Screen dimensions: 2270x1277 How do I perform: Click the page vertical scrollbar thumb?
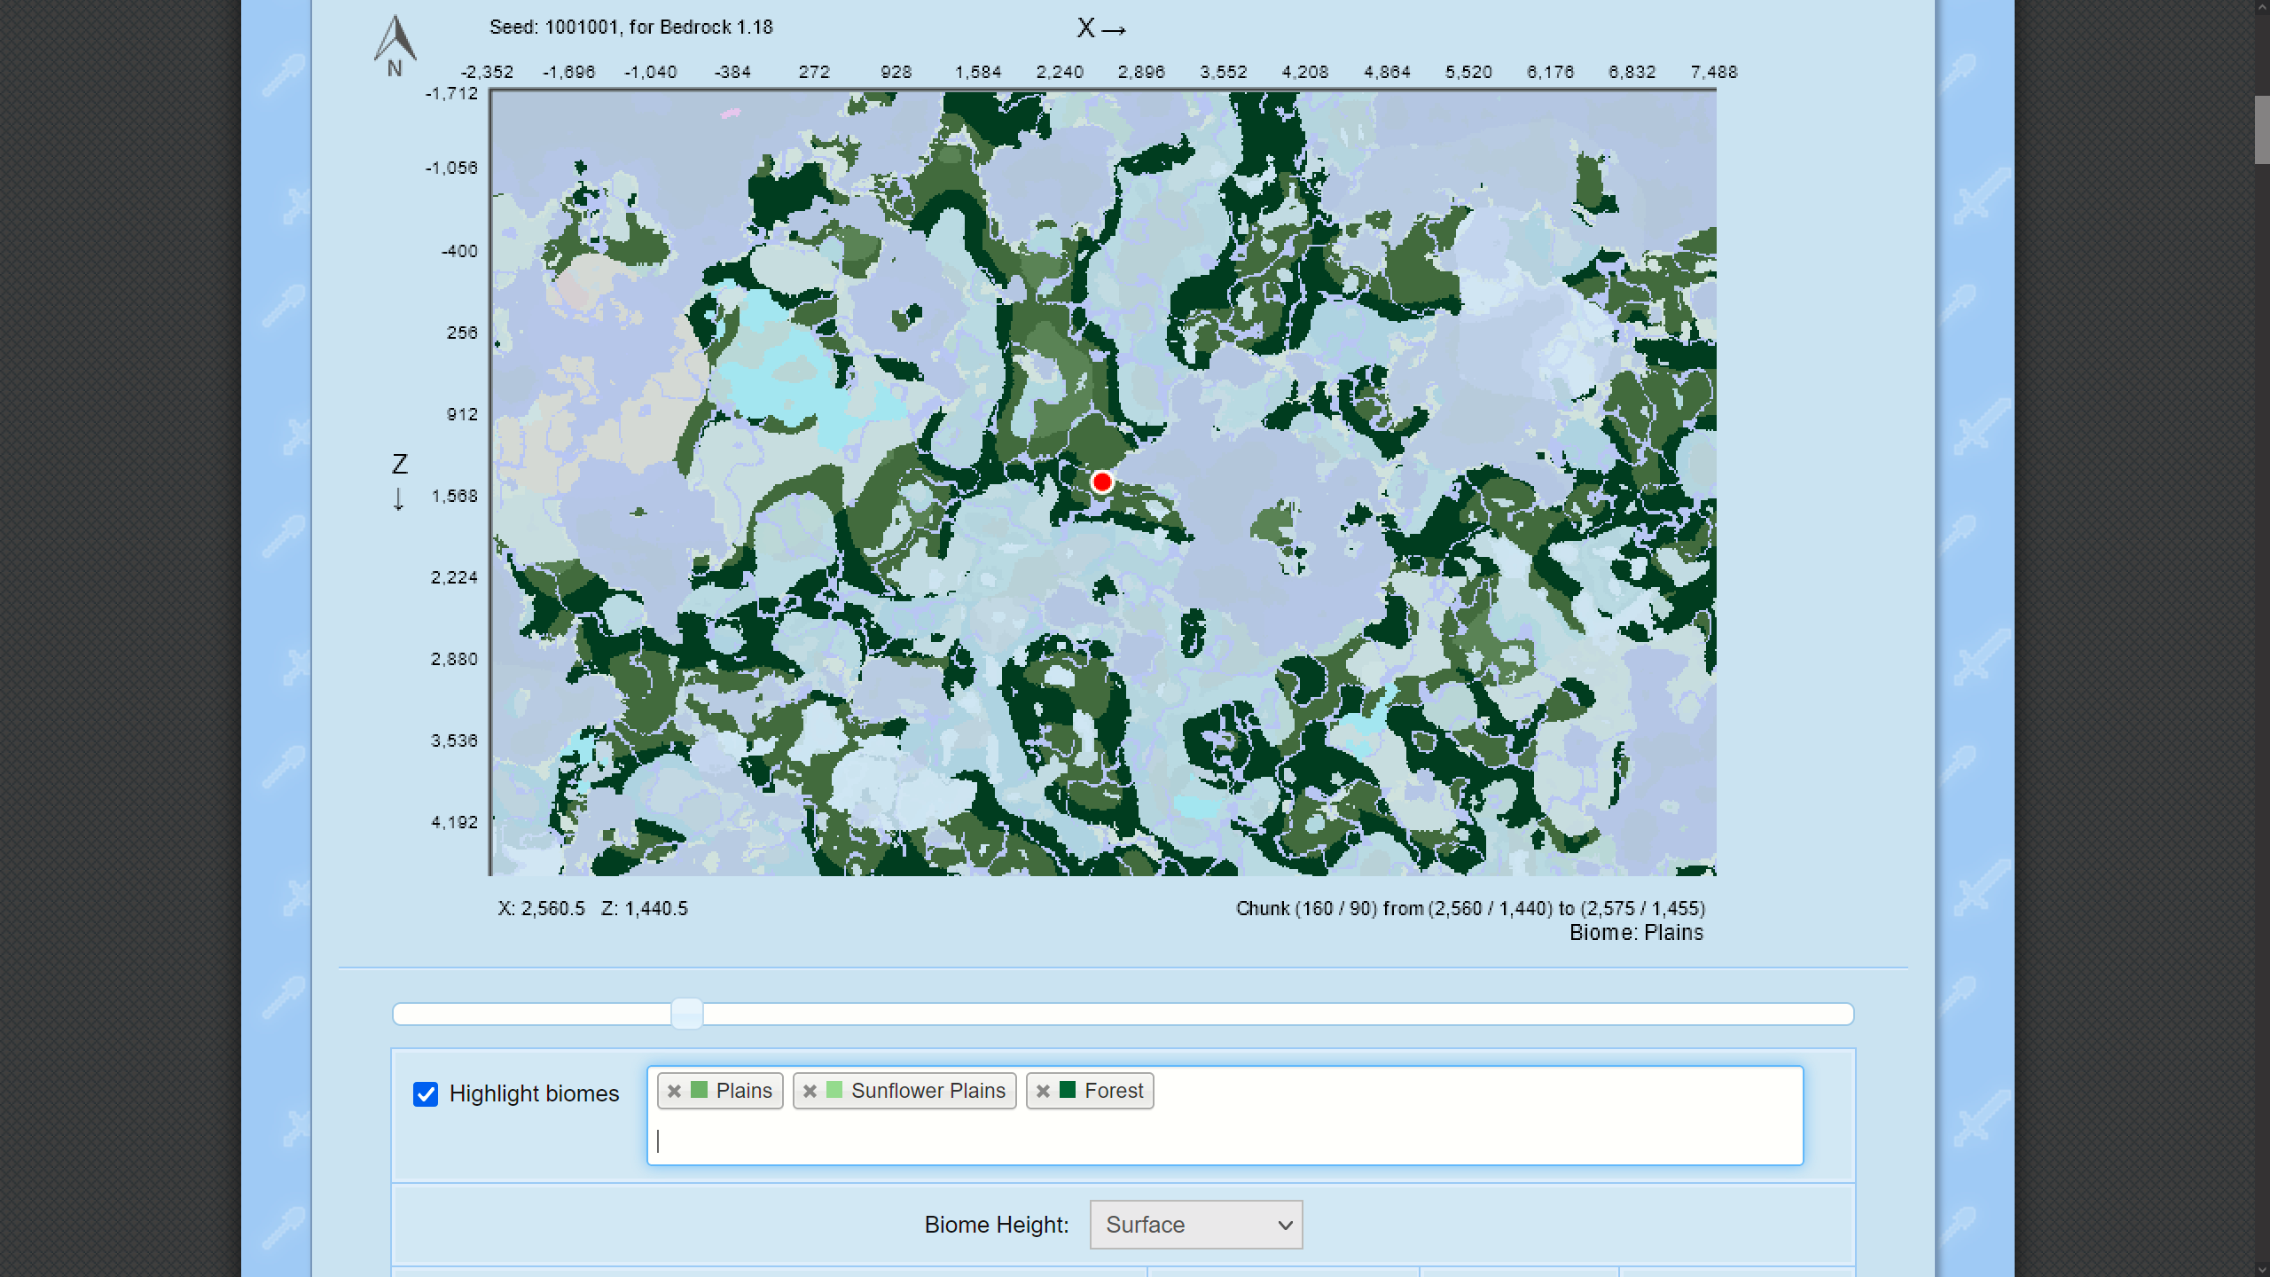2262,129
